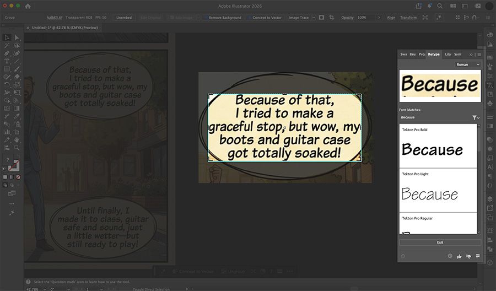Select the Gradient tool
Viewport: 496px width, 291px height.
coord(17,108)
